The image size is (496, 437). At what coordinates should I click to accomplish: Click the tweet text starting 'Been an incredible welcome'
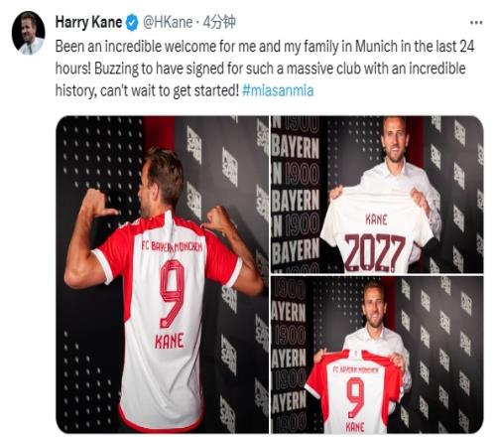point(265,69)
